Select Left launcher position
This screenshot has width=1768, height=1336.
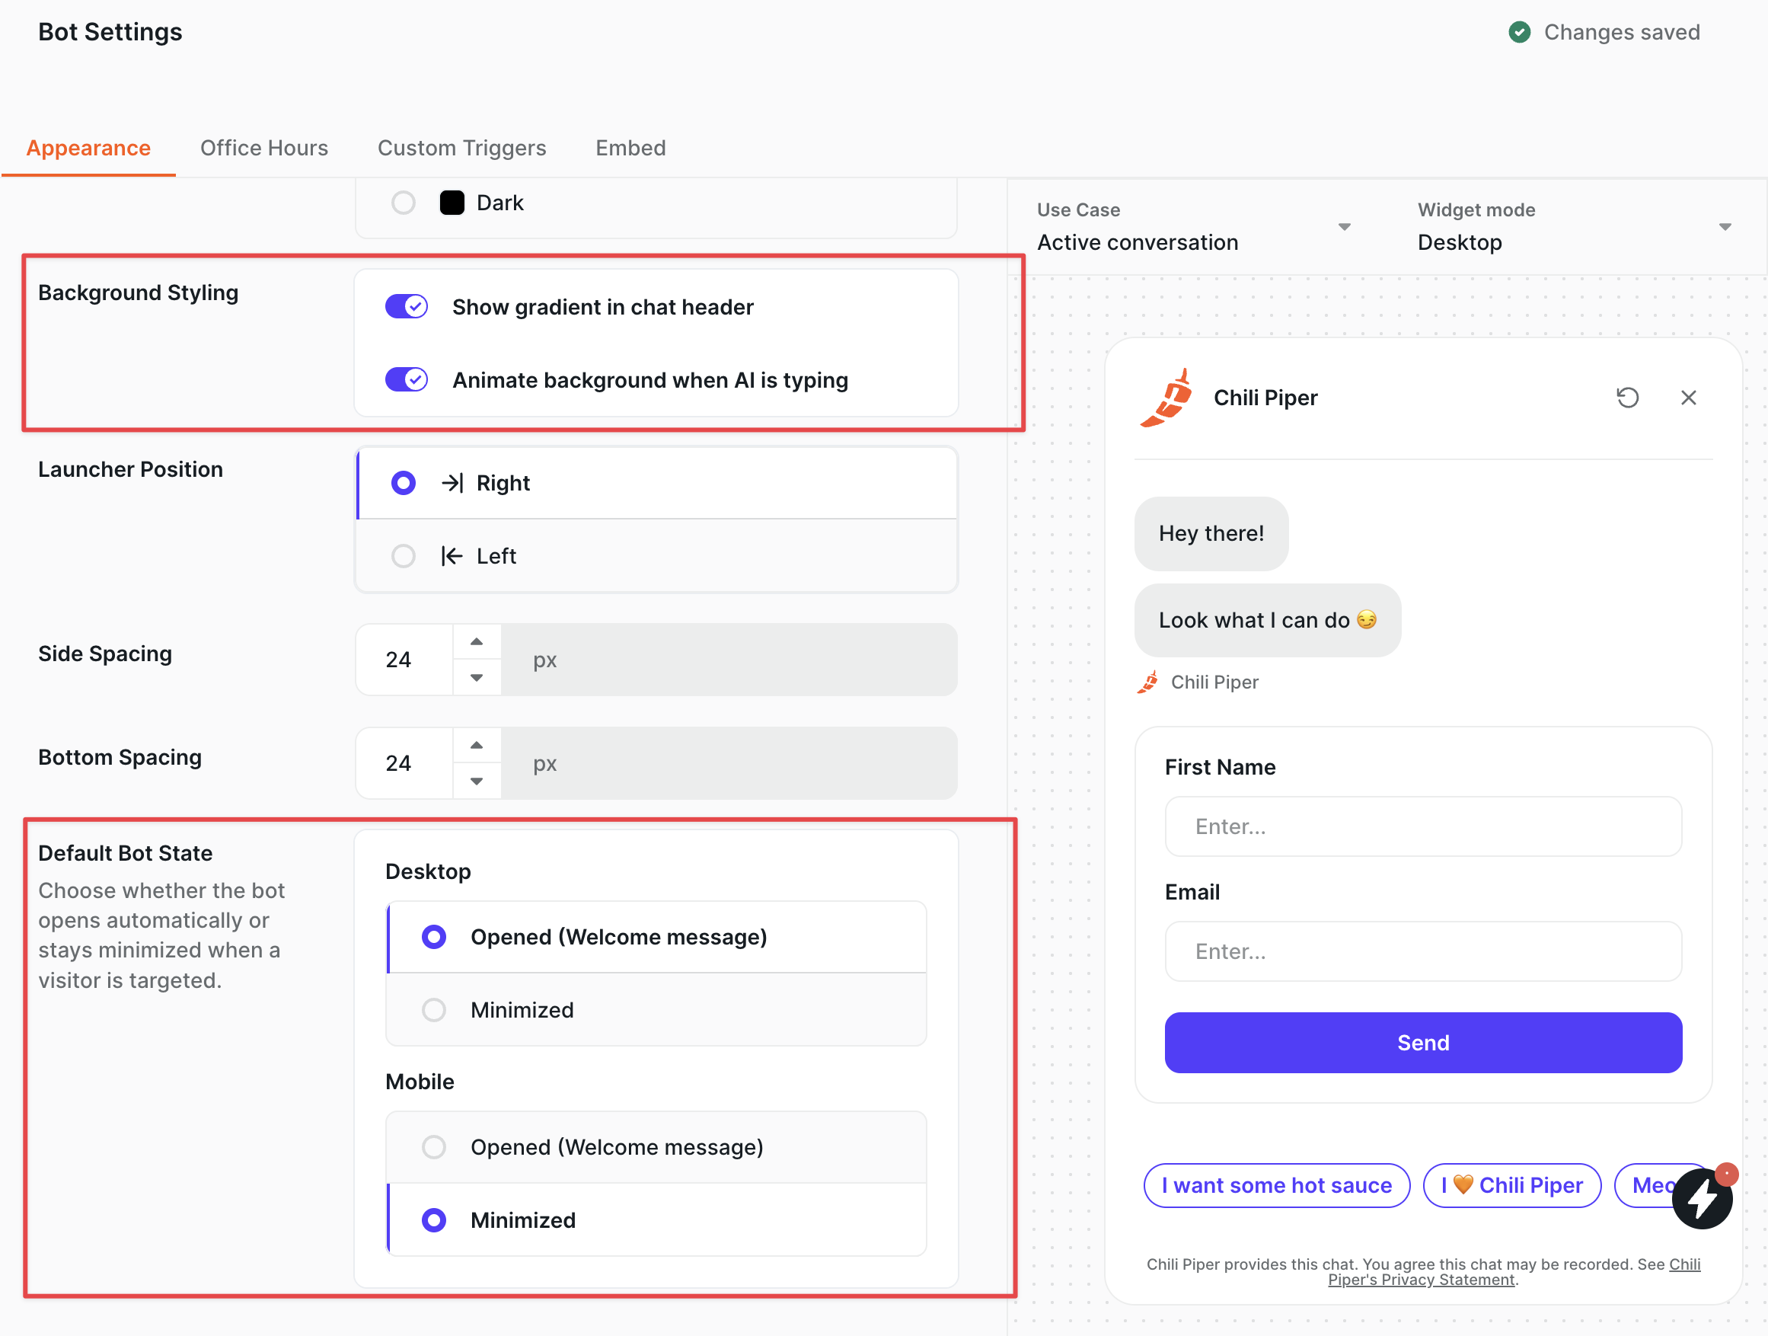404,556
